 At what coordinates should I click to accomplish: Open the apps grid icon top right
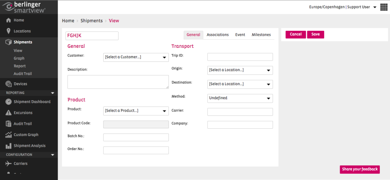[x=383, y=7]
